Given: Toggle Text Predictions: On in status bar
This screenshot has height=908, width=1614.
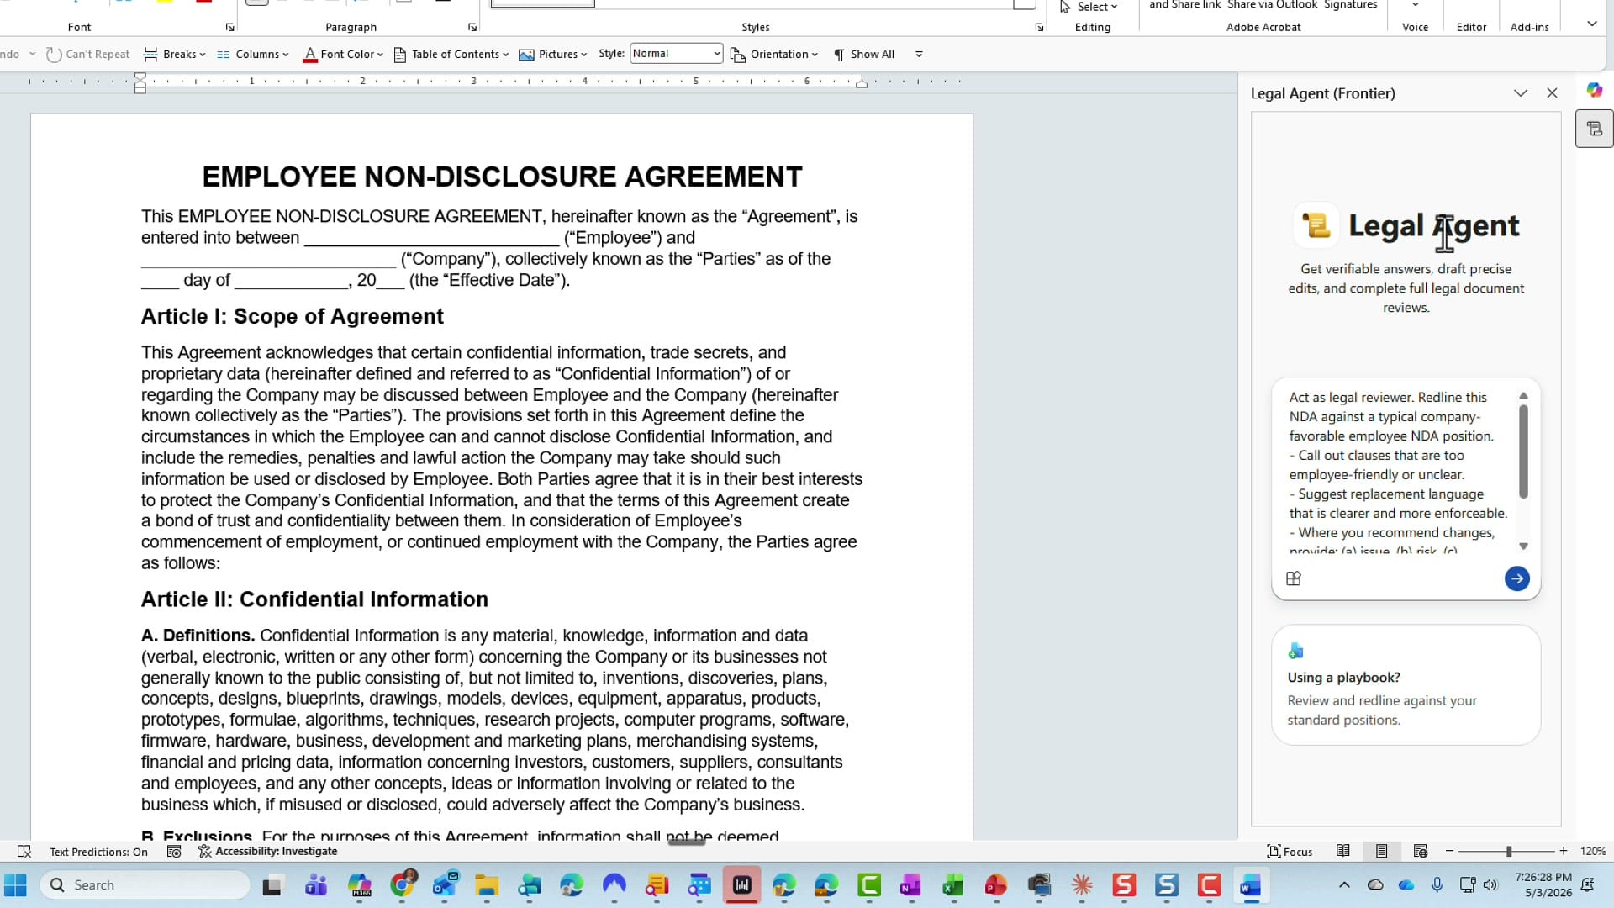Looking at the screenshot, I should click(98, 852).
